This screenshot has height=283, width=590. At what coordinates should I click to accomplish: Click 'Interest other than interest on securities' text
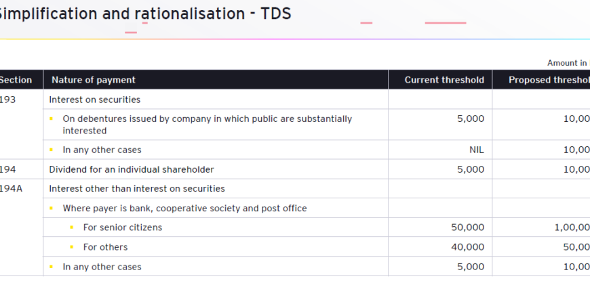tap(137, 188)
